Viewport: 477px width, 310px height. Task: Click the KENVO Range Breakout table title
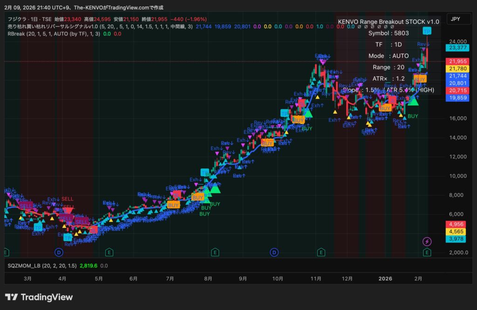click(388, 22)
